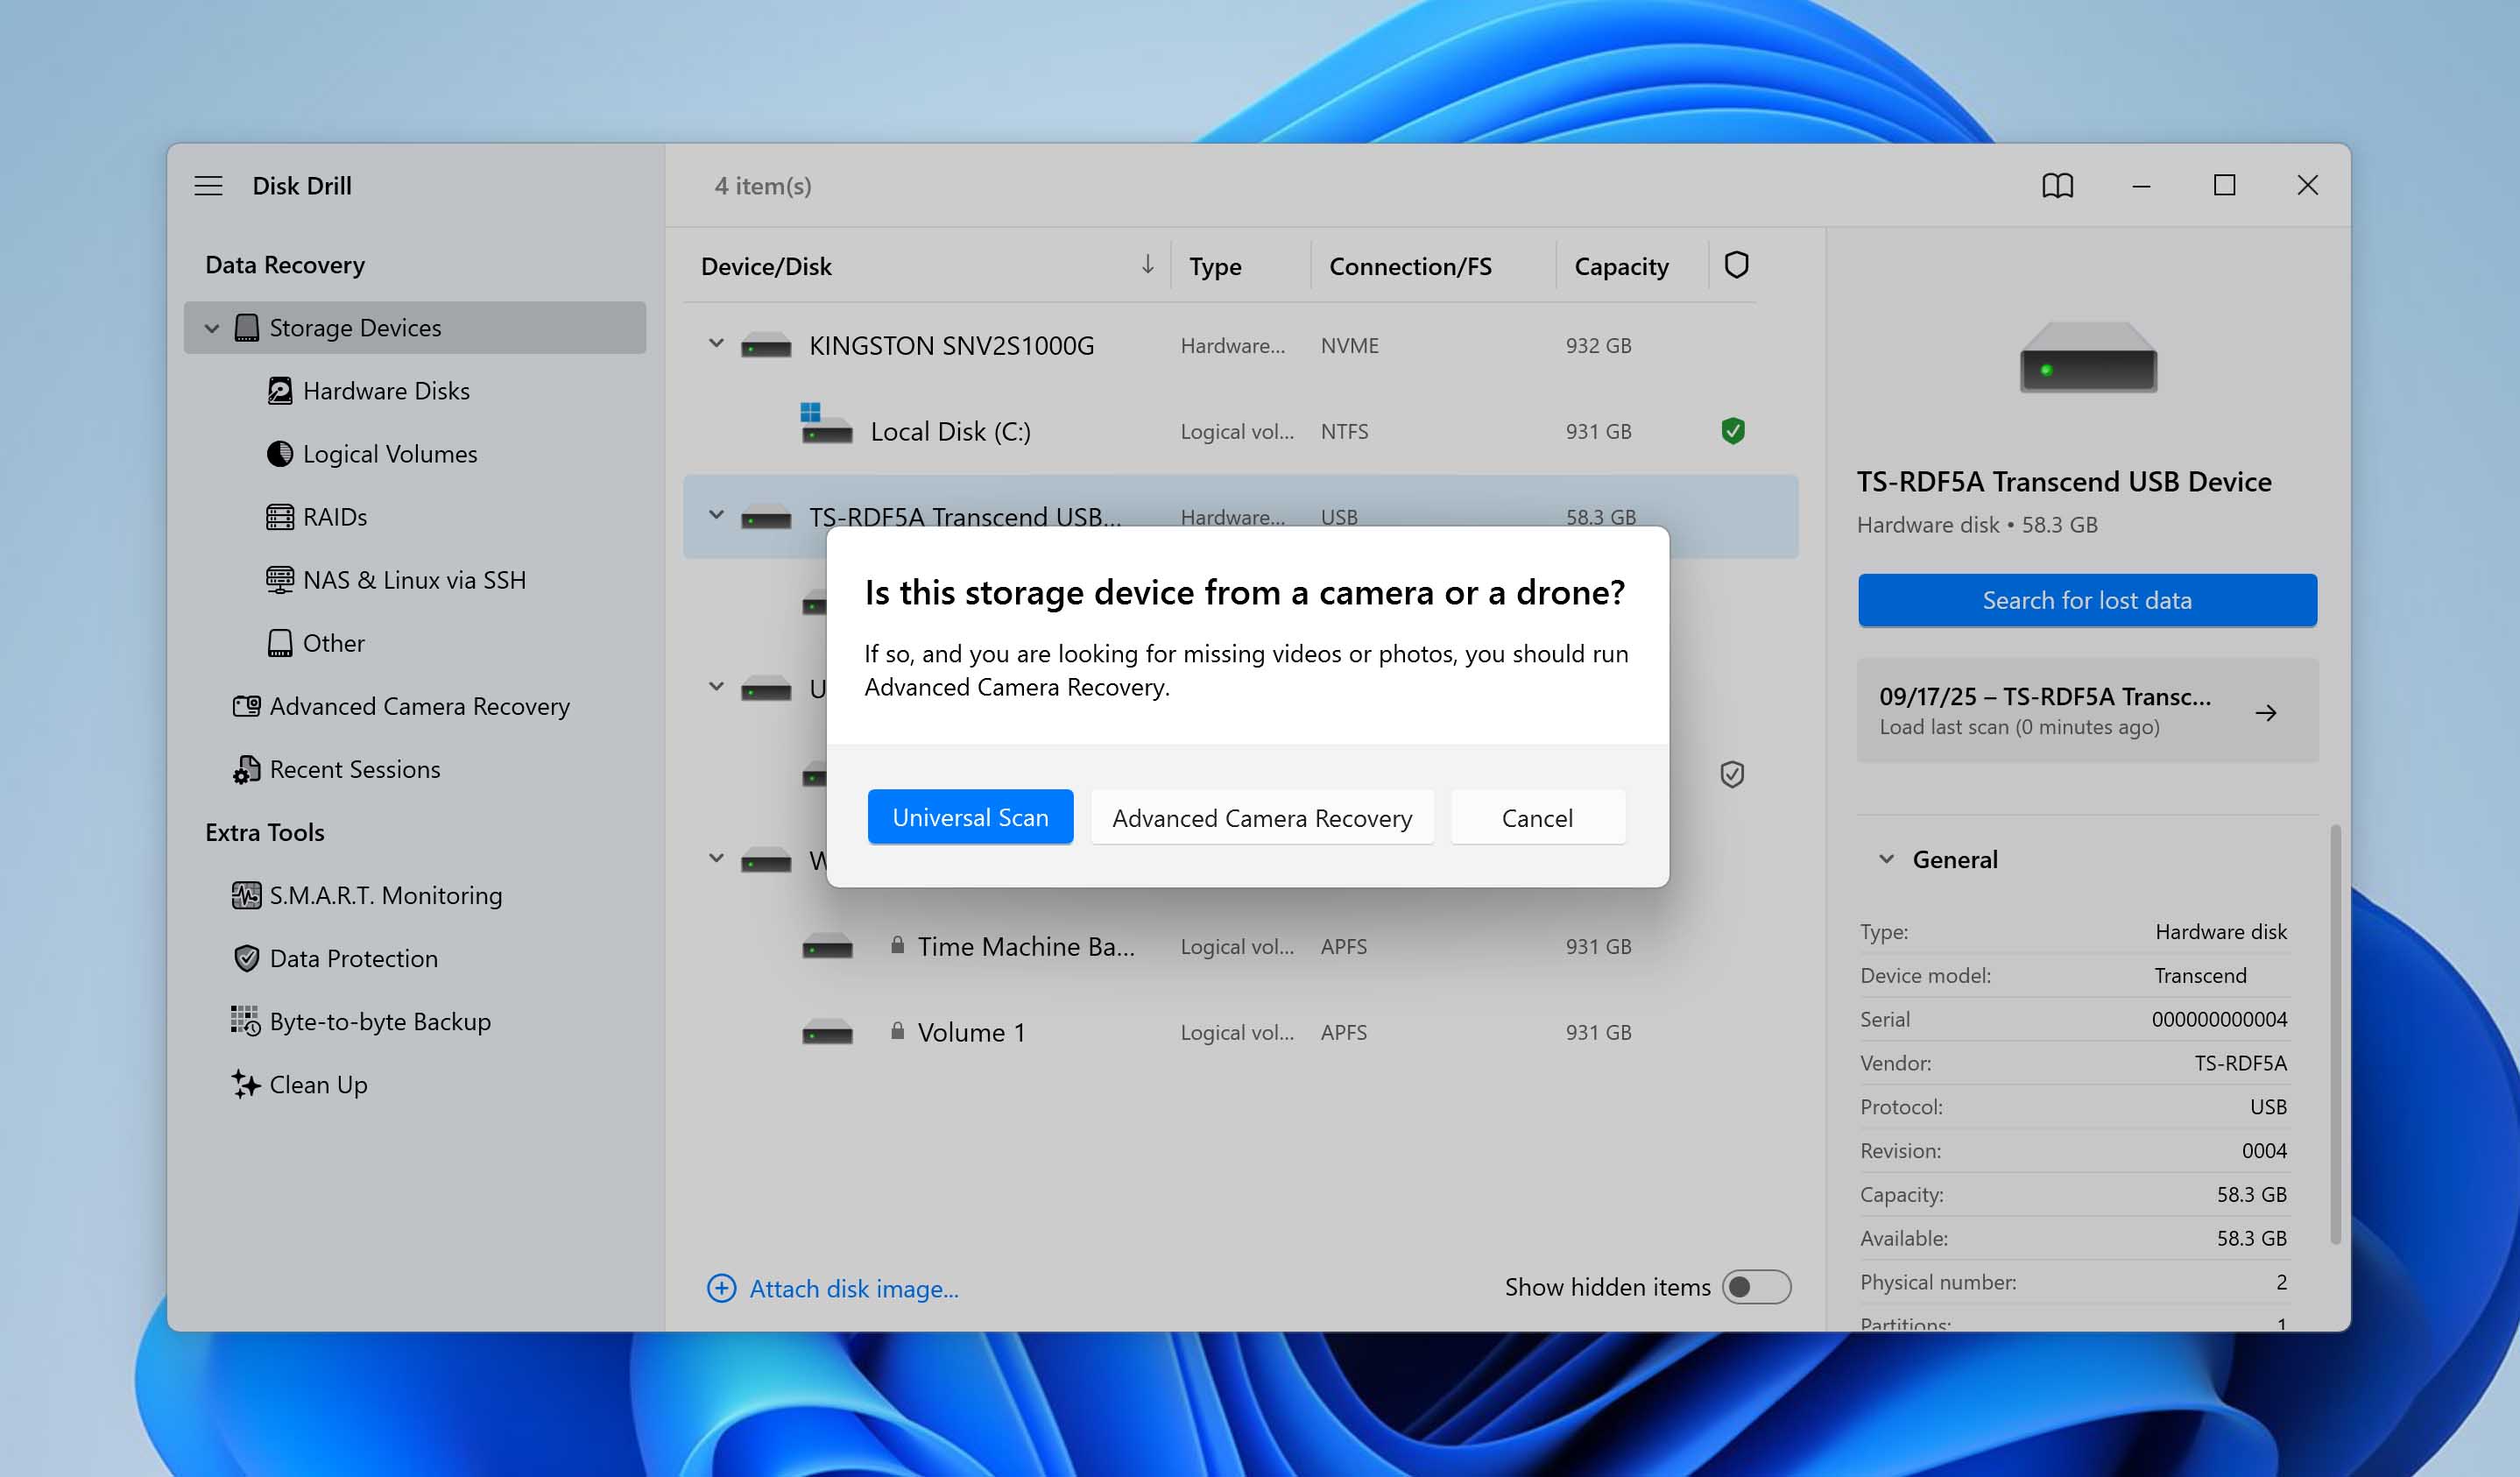
Task: Choose Advanced Camera Recovery in the dialog
Action: 1262,817
